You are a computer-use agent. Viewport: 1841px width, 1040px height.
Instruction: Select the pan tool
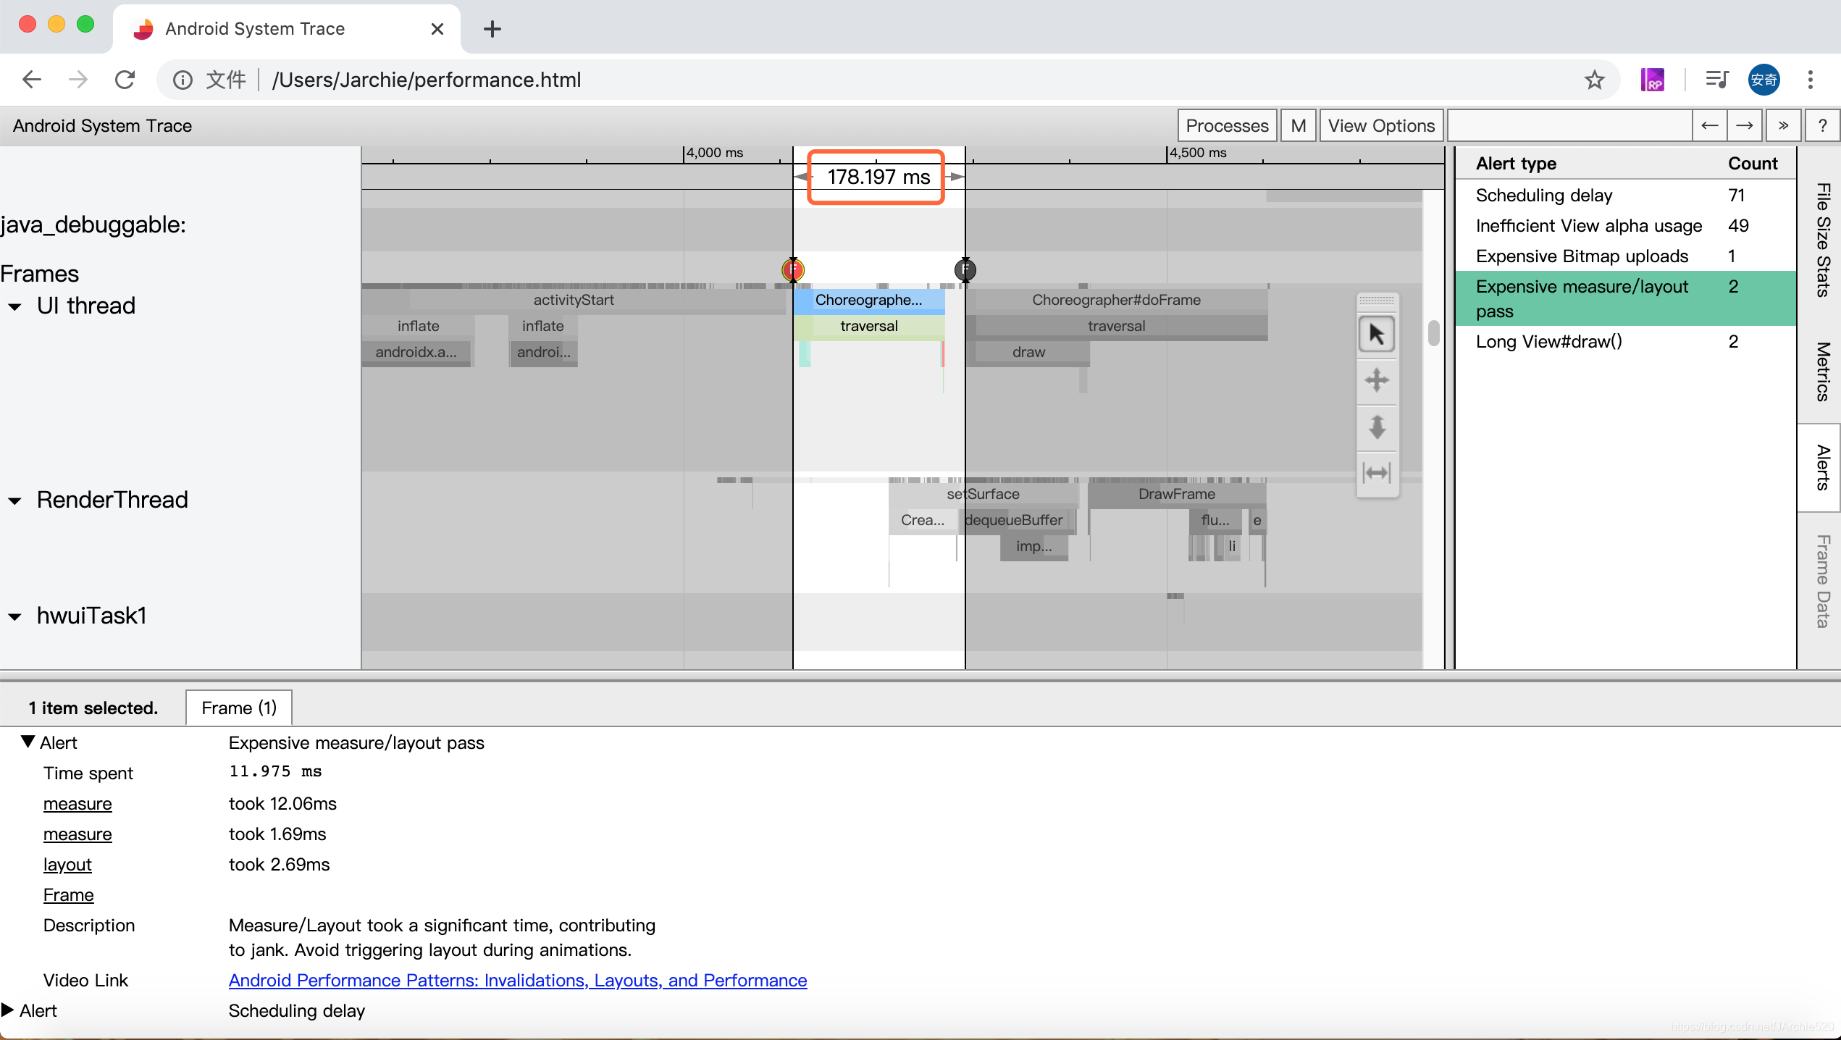click(x=1376, y=380)
